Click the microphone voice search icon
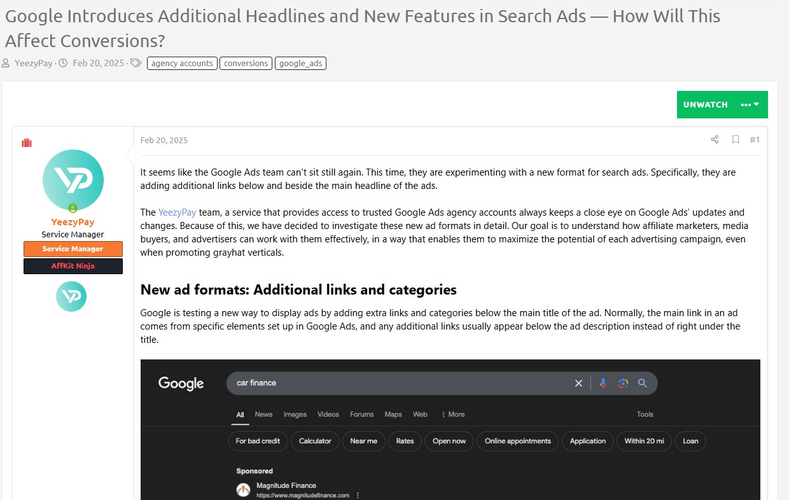789x500 pixels. (603, 383)
